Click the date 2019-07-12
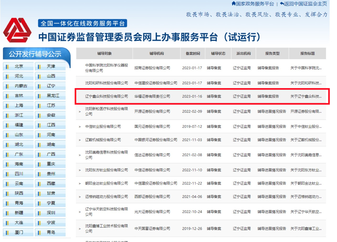 (192, 126)
